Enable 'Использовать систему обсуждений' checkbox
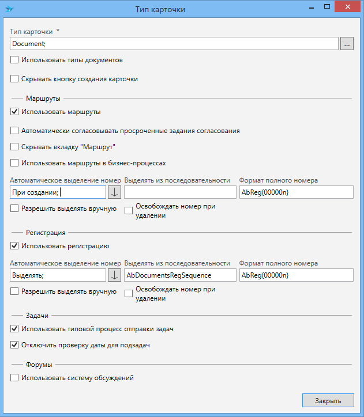This screenshot has width=364, height=417. [x=14, y=378]
